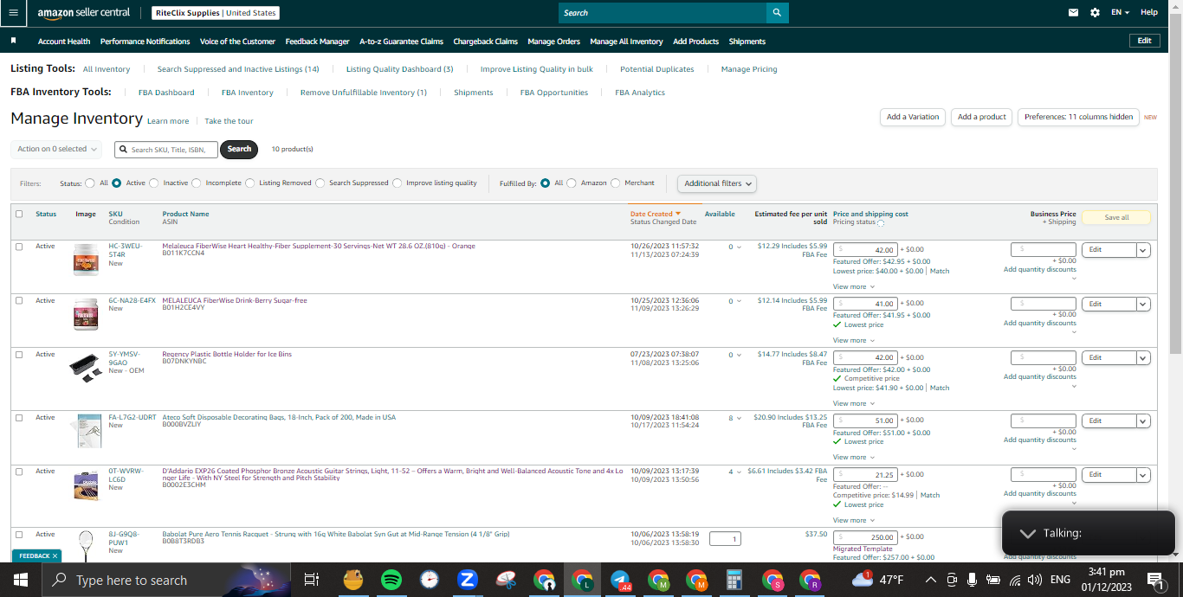Open Listing Quality Dashboard (3) link
The height and width of the screenshot is (597, 1183).
[399, 69]
